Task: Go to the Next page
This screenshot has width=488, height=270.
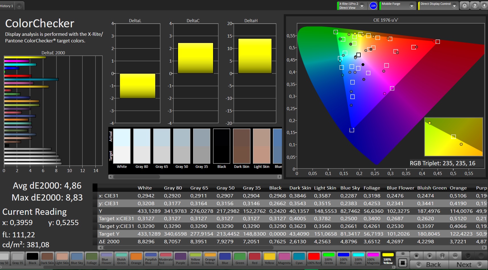Action: 468,265
